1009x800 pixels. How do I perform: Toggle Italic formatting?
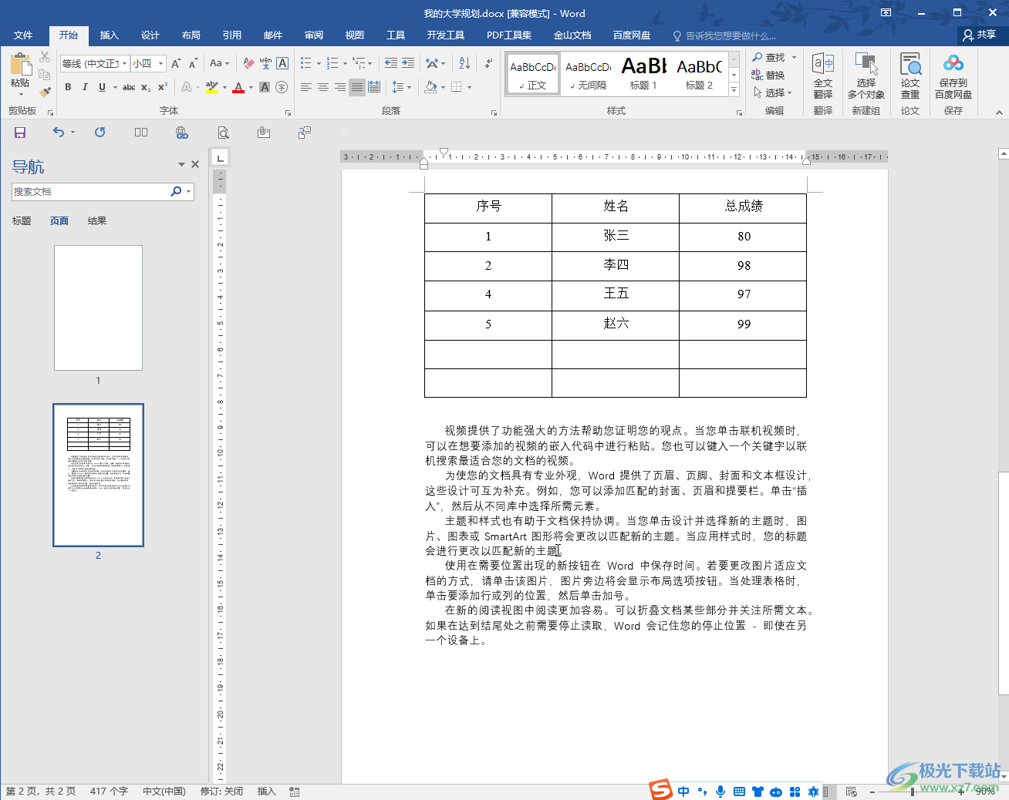pyautogui.click(x=85, y=87)
